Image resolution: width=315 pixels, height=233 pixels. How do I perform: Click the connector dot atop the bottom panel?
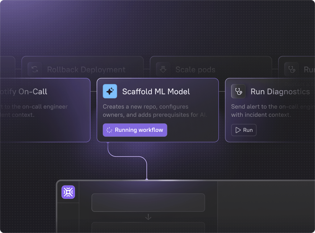point(147,180)
